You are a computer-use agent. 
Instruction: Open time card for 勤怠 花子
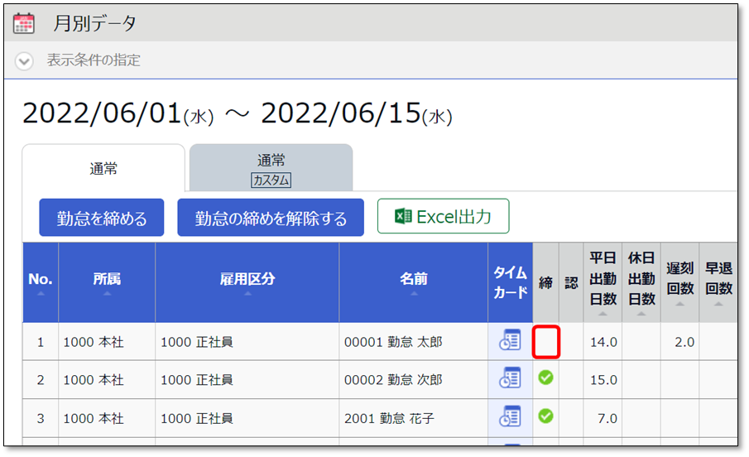[510, 416]
